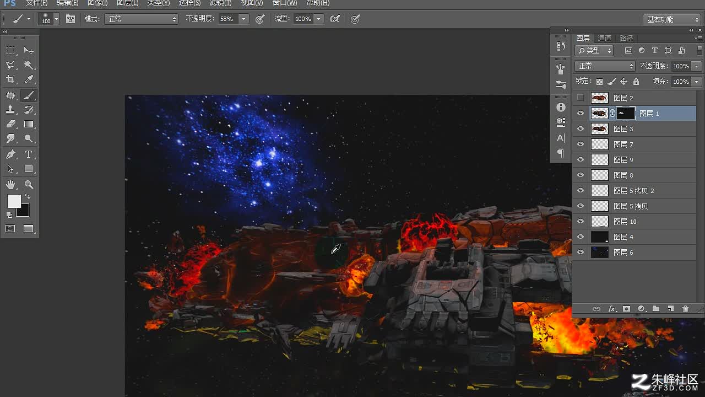Viewport: 705px width, 397px height.
Task: Select the Dodge tool
Action: tap(29, 139)
